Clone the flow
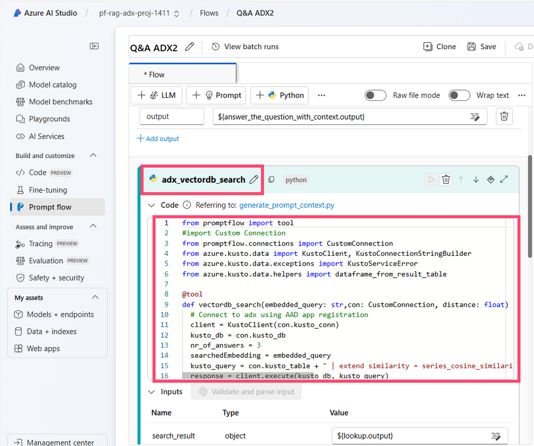534x446 pixels. click(440, 46)
